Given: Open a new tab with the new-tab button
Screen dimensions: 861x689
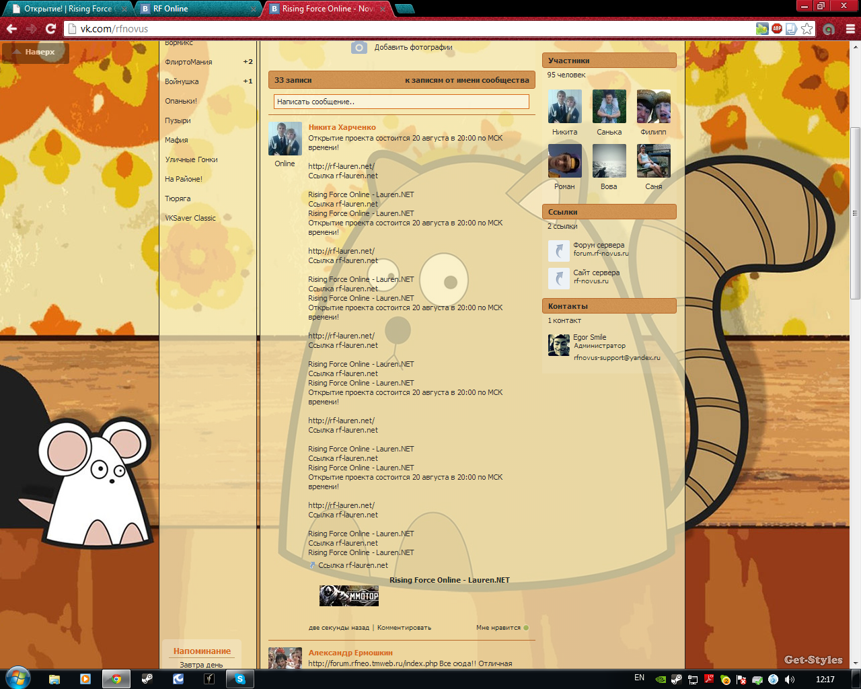Looking at the screenshot, I should [404, 9].
